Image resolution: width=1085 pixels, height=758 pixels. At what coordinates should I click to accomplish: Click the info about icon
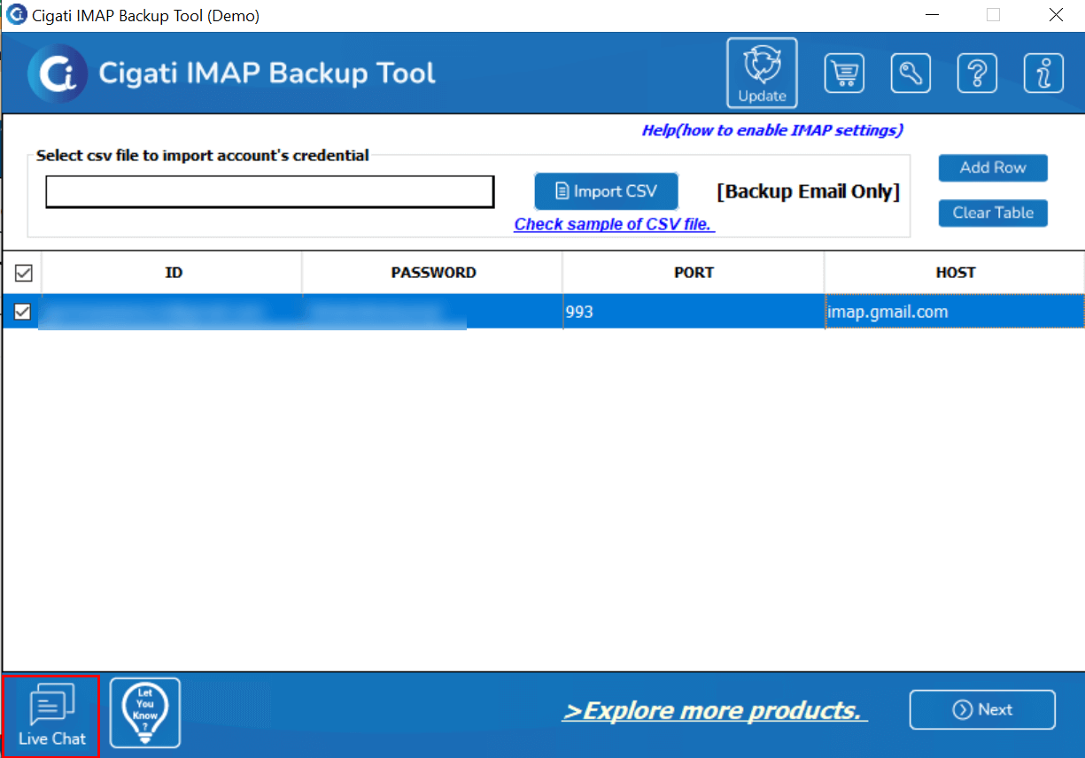[x=1043, y=73]
